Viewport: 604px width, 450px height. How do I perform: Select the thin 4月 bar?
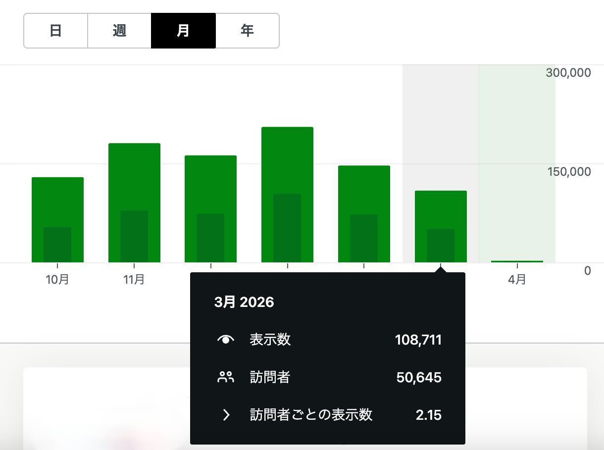click(x=517, y=261)
